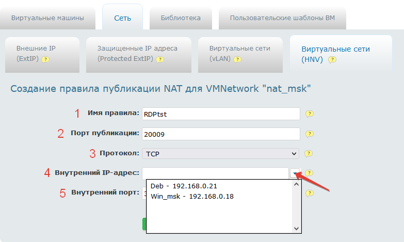Choose Win_msk - 192.168.0.18 from the list
The image size is (404, 242).
(192, 196)
